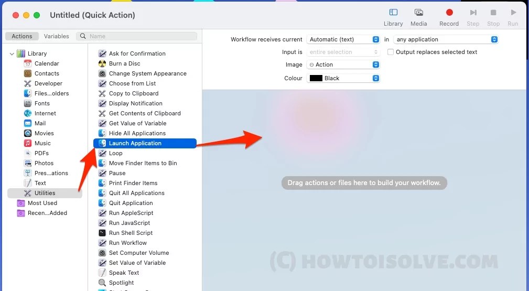
Task: Select the PDFs library category
Action: point(41,153)
